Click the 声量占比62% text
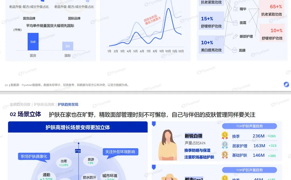This screenshot has height=180, width=291. pyautogui.click(x=195, y=143)
